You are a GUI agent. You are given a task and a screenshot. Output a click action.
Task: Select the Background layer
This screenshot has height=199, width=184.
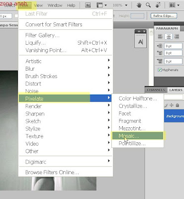coord(174,116)
